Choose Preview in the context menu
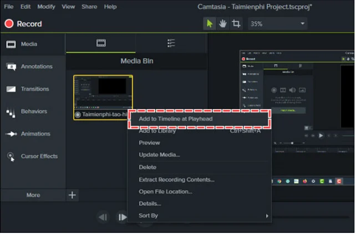Screen dimensions: 355x234 click(199, 143)
